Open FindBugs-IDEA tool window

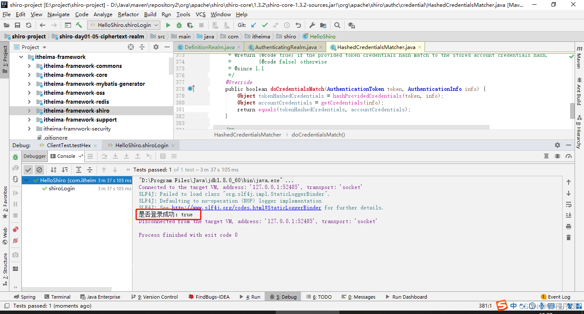click(209, 297)
